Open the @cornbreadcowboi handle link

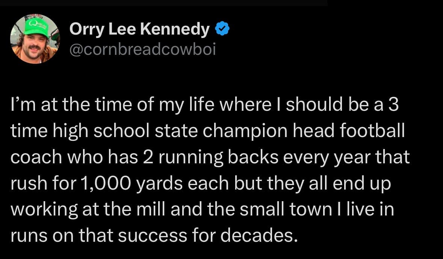[x=142, y=49]
